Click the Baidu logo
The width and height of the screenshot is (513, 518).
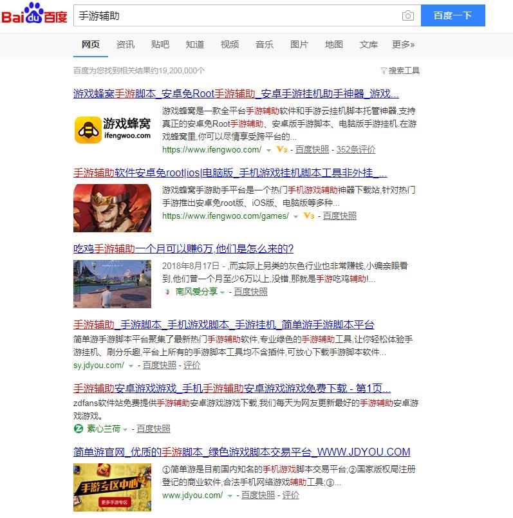point(34,14)
